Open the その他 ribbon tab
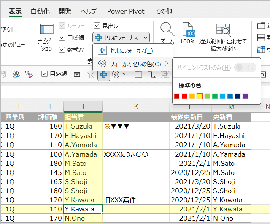This screenshot has height=224, width=270. tap(164, 11)
